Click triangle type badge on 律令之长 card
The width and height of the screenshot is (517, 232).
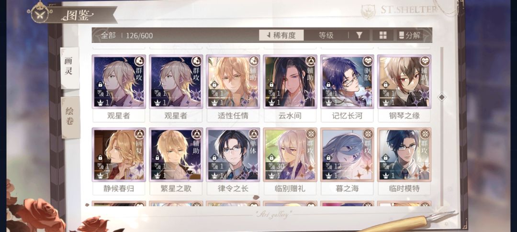253,134
